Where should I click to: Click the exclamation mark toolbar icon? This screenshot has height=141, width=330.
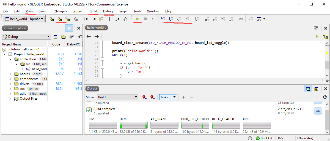[109, 19]
